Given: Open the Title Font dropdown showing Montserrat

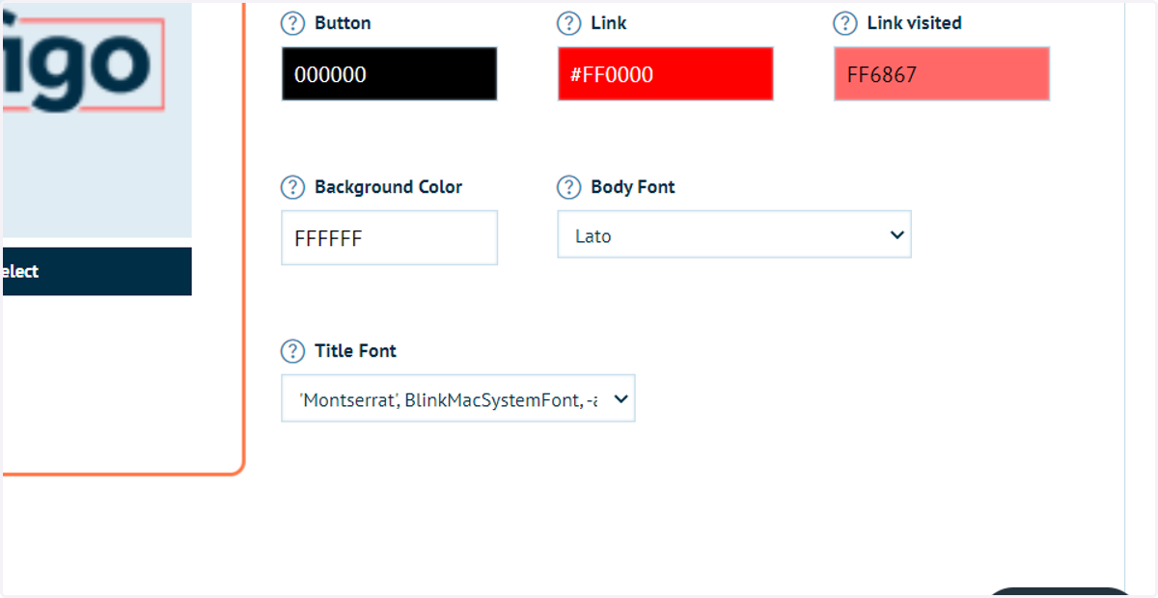Looking at the screenshot, I should [x=458, y=398].
